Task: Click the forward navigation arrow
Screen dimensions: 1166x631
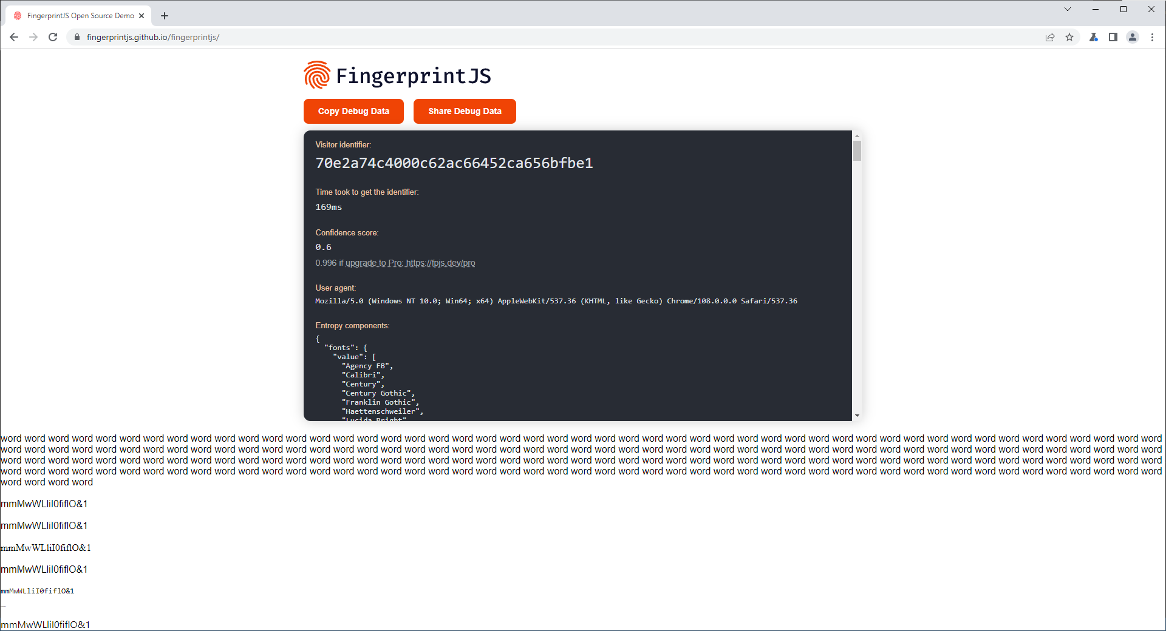Action: tap(33, 37)
